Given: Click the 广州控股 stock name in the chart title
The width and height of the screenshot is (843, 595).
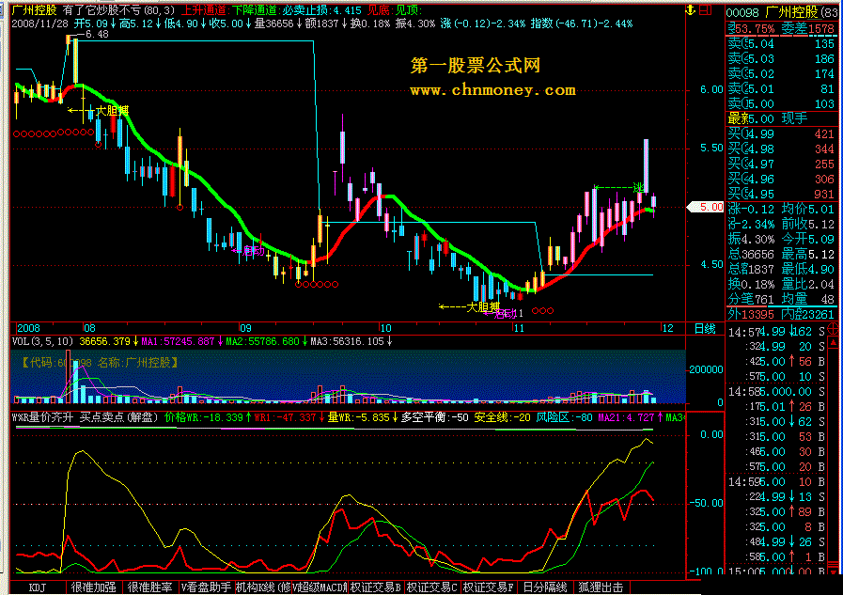Looking at the screenshot, I should pyautogui.click(x=34, y=10).
